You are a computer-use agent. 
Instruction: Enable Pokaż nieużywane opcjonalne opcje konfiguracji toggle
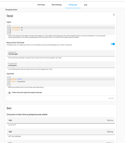point(9,93)
